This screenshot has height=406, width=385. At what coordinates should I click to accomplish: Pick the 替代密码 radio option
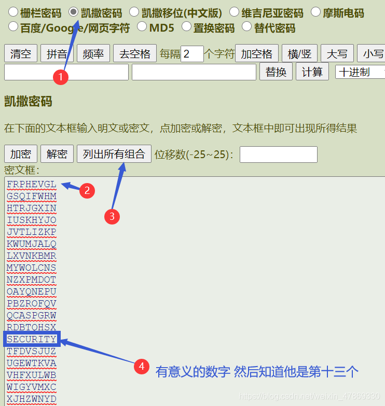tap(246, 26)
